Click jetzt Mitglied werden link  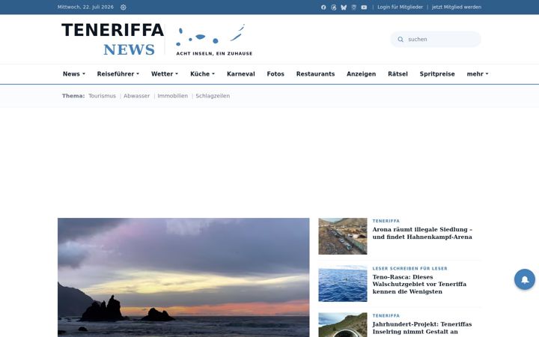pyautogui.click(x=457, y=7)
